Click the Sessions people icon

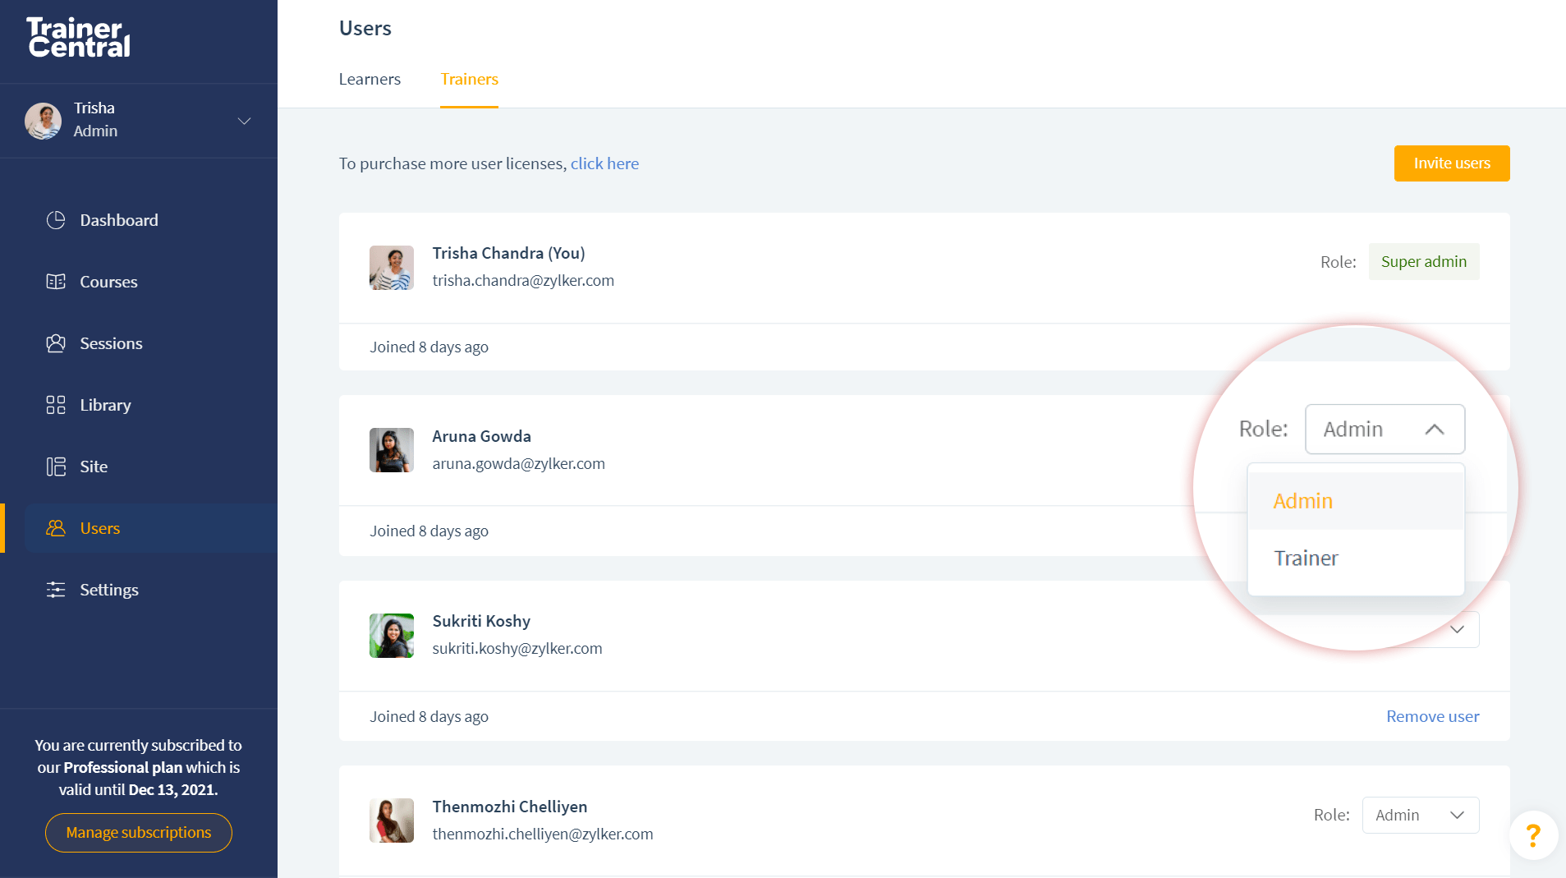point(56,343)
